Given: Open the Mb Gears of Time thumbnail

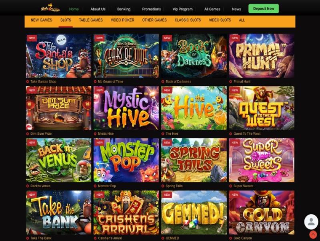Looking at the screenshot, I should pyautogui.click(x=126, y=56).
